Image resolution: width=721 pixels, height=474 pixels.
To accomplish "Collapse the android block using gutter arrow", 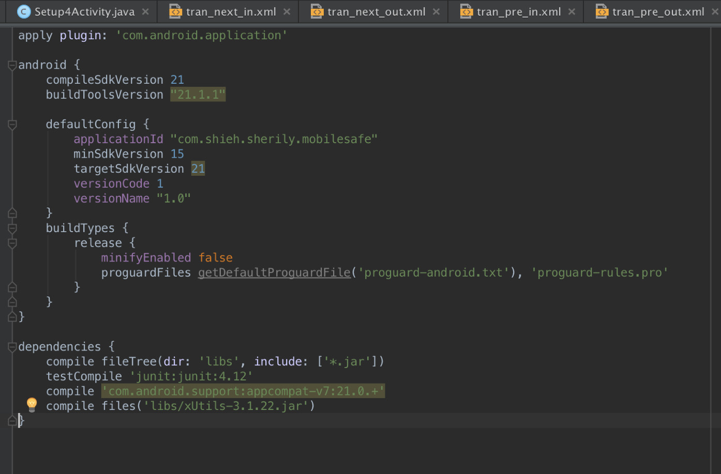I will click(11, 65).
